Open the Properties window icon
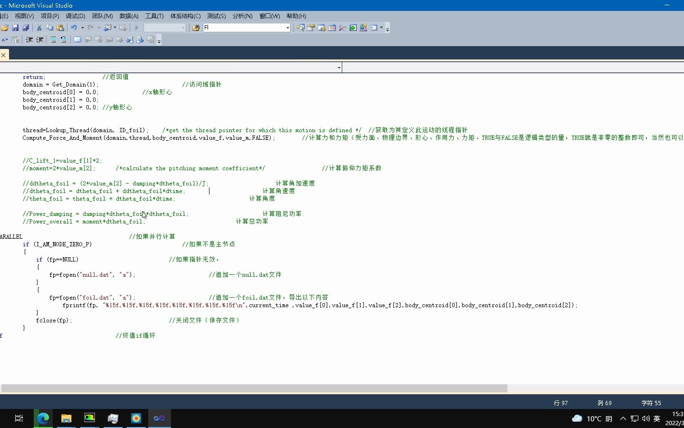The image size is (684, 428). coord(311,28)
